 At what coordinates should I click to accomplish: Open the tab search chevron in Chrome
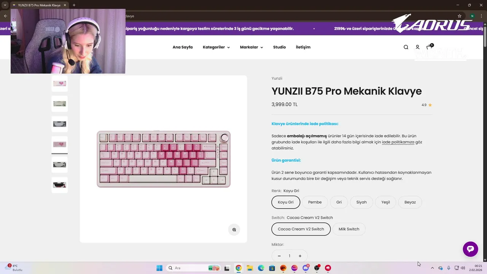(5, 5)
